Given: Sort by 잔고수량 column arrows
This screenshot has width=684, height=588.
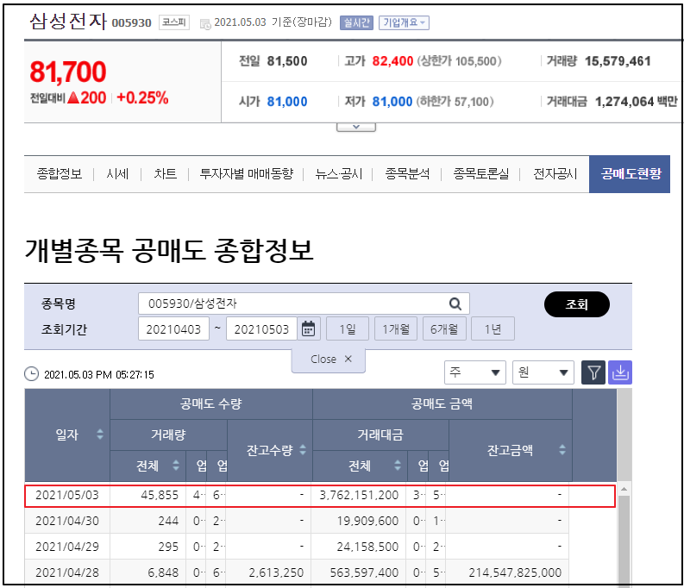Looking at the screenshot, I should coord(303,450).
